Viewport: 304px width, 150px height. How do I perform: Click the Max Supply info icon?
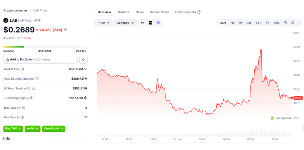(22, 118)
